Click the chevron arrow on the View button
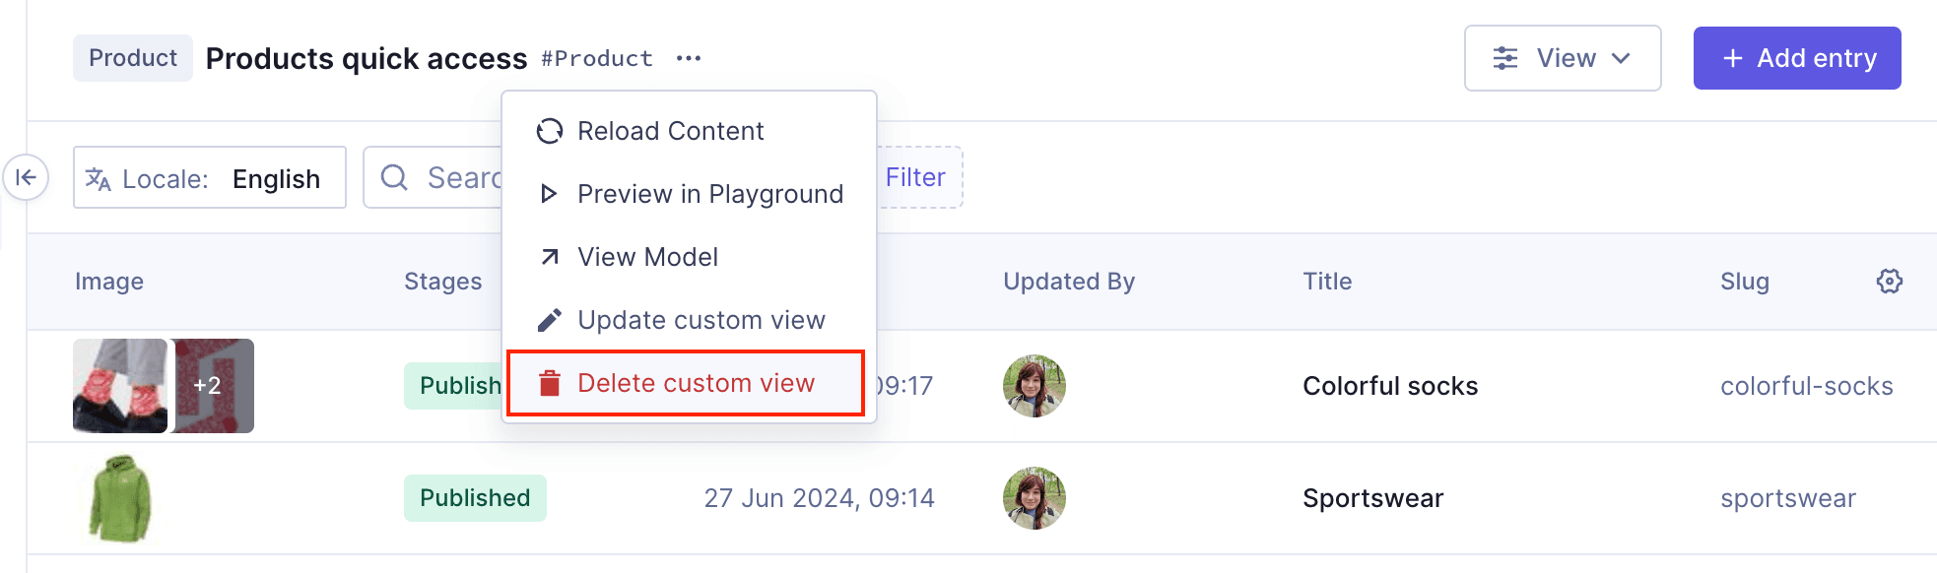Image resolution: width=1937 pixels, height=573 pixels. (1621, 58)
